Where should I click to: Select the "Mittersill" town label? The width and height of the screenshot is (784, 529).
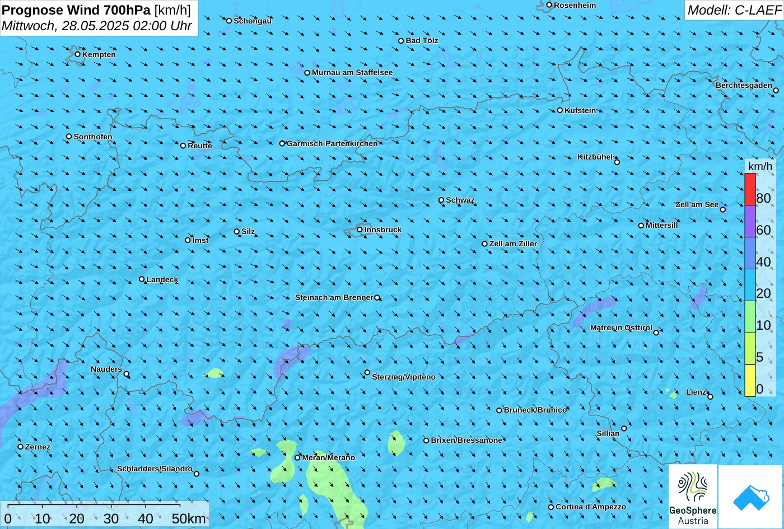[662, 225]
